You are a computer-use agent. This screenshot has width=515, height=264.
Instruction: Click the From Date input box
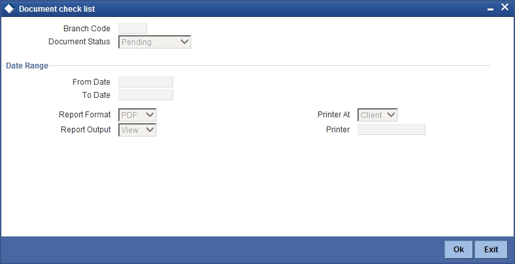point(146,82)
